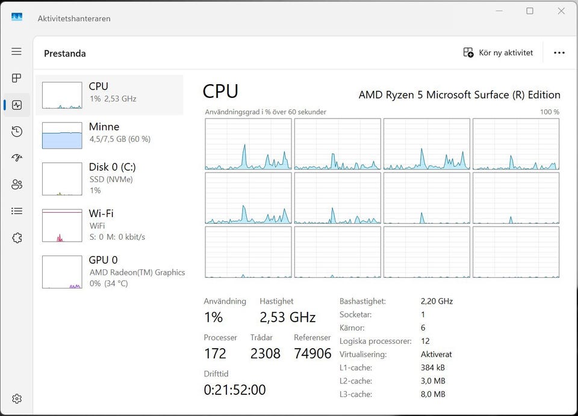
Task: Go to the Processes page icon
Action: pos(17,78)
